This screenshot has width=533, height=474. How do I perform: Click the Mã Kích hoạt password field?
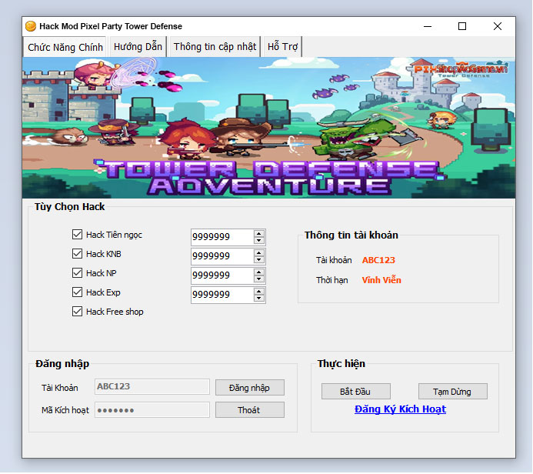152,409
